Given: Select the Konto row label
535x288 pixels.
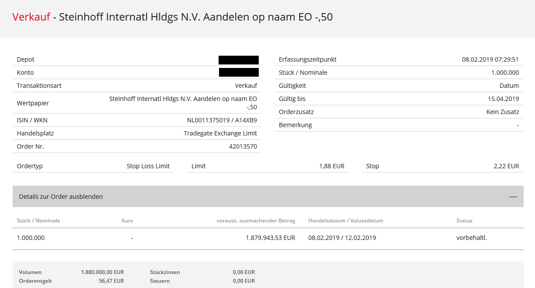Looking at the screenshot, I should [25, 73].
